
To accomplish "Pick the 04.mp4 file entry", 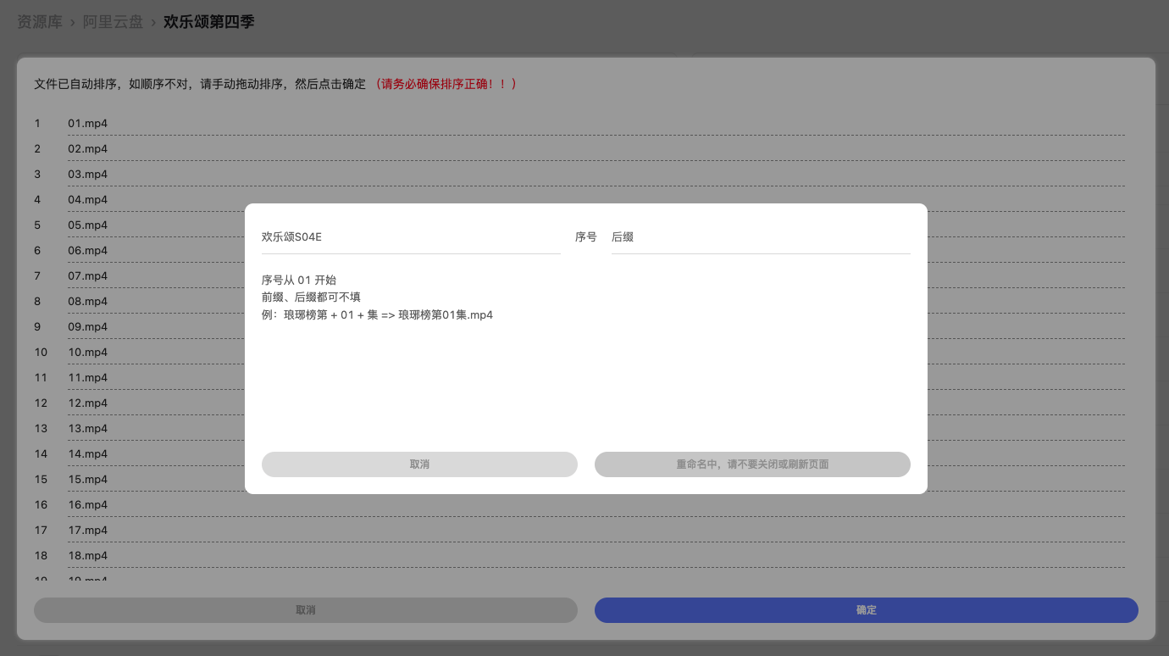I will (x=88, y=200).
